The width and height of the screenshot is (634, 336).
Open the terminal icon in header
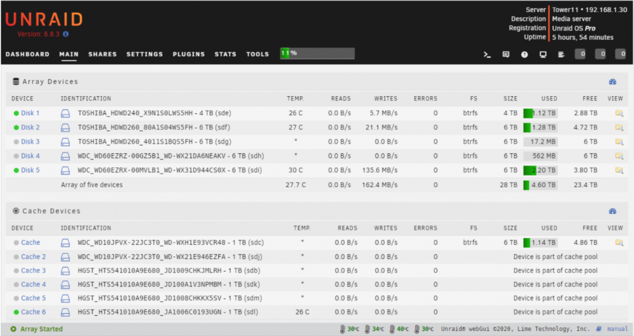click(x=487, y=54)
